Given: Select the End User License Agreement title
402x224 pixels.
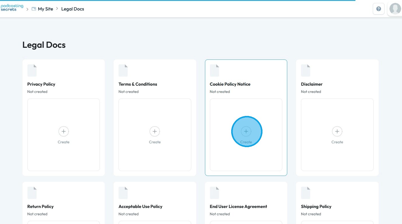Looking at the screenshot, I should [239, 207].
